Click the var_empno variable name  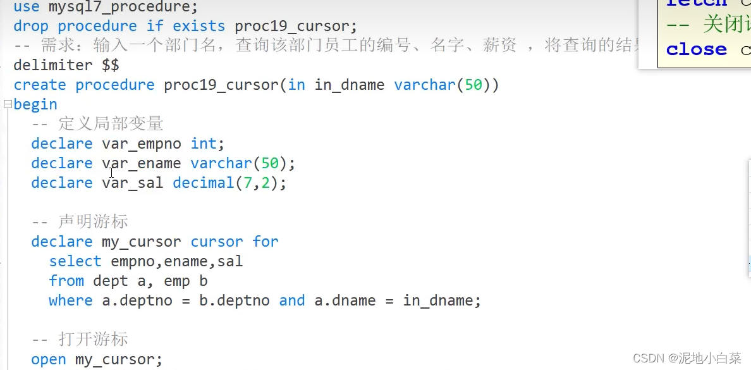point(141,144)
